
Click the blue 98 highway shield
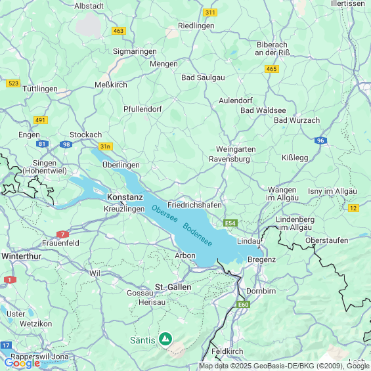pos(66,144)
